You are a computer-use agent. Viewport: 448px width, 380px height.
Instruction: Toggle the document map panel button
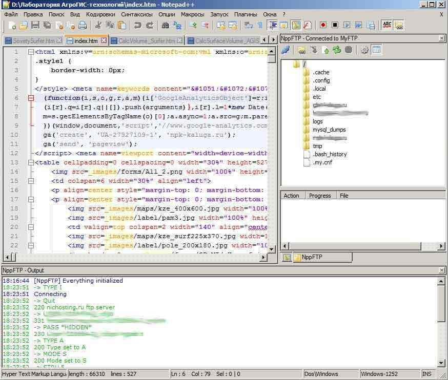(296, 26)
